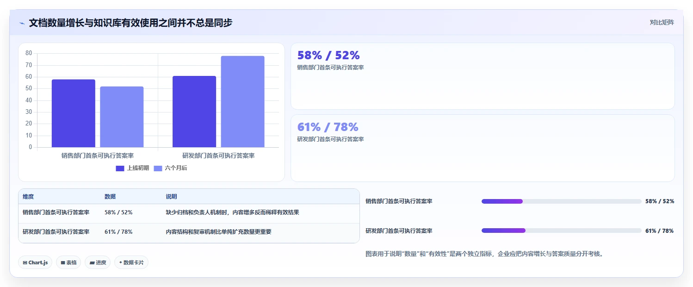Click the icon inside the 进度 chip

[92, 262]
